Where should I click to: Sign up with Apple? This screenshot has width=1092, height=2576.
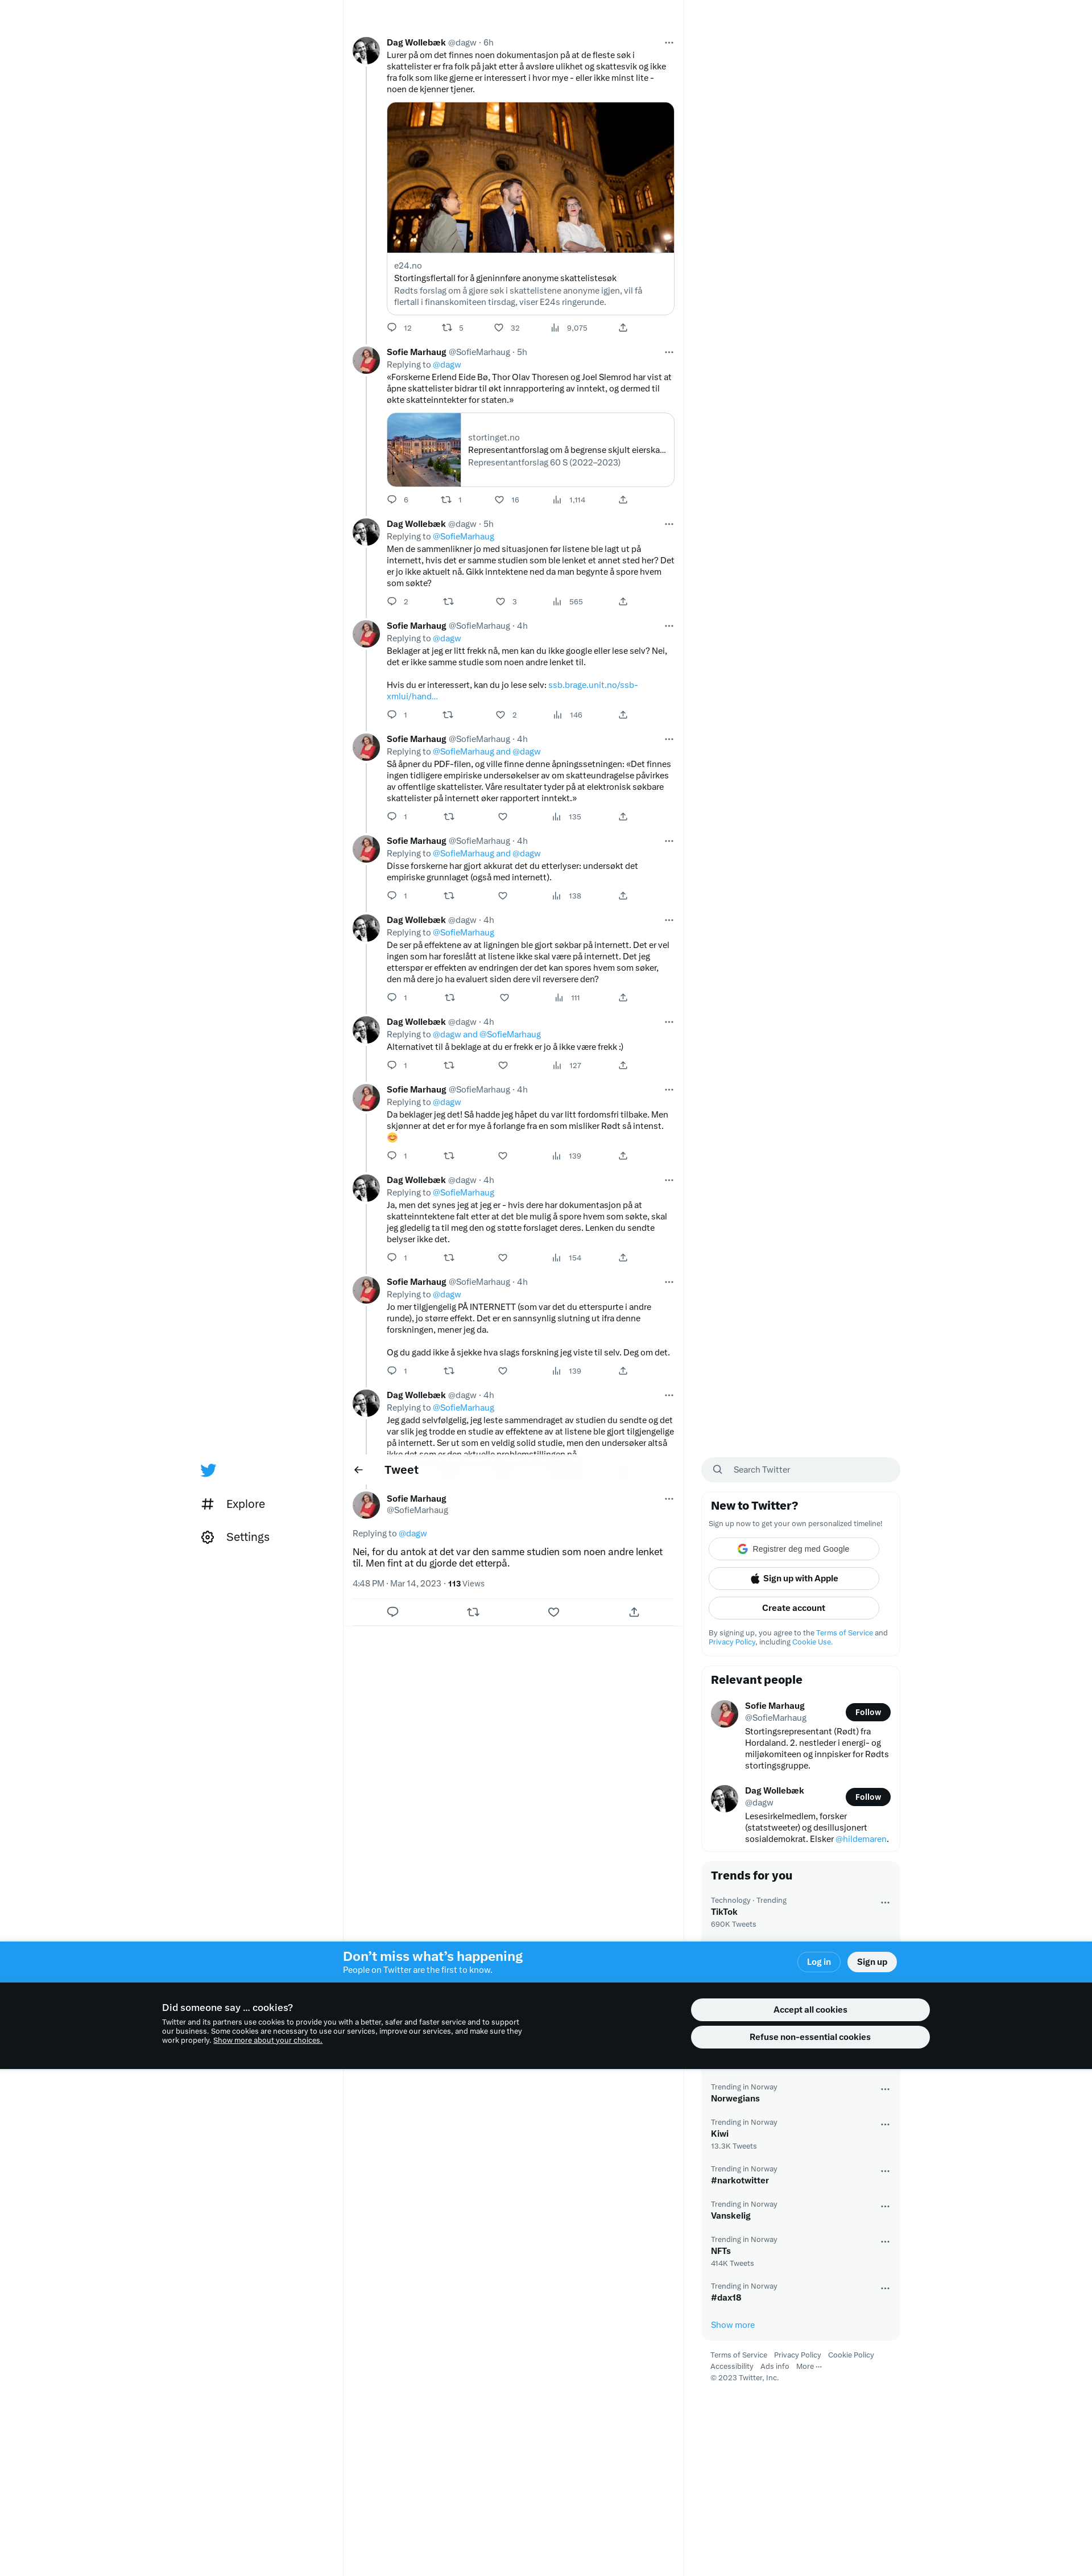[x=793, y=1579]
